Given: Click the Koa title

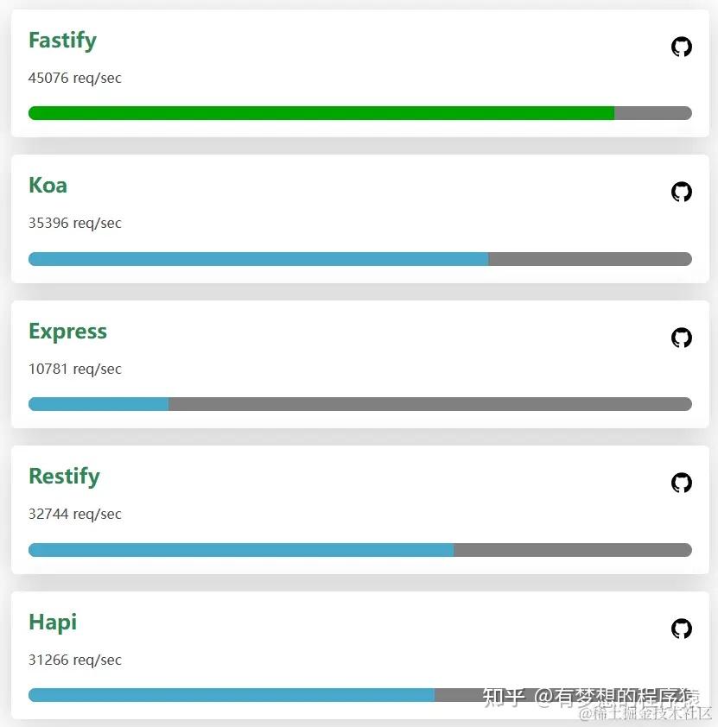Looking at the screenshot, I should tap(48, 185).
